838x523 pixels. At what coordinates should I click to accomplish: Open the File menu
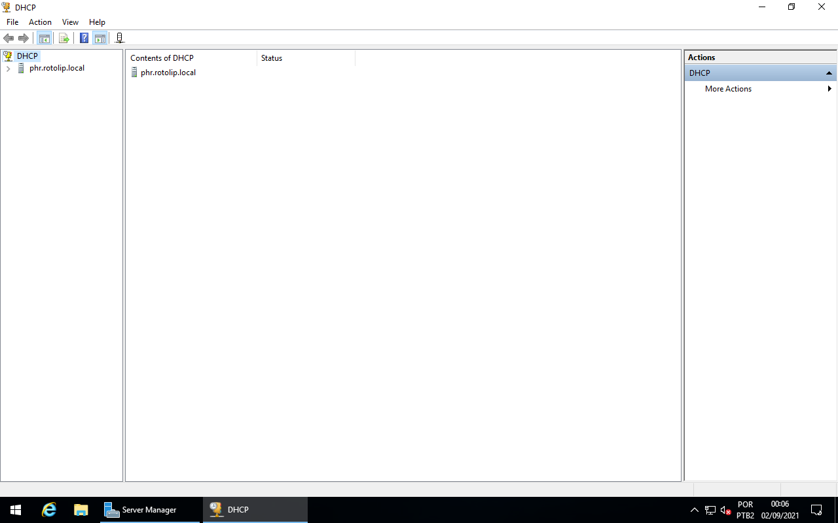12,22
